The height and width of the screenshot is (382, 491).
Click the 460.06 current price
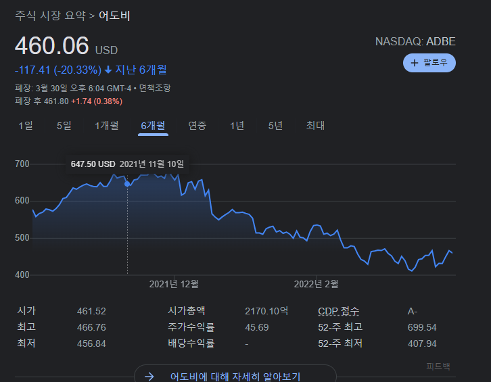(52, 46)
